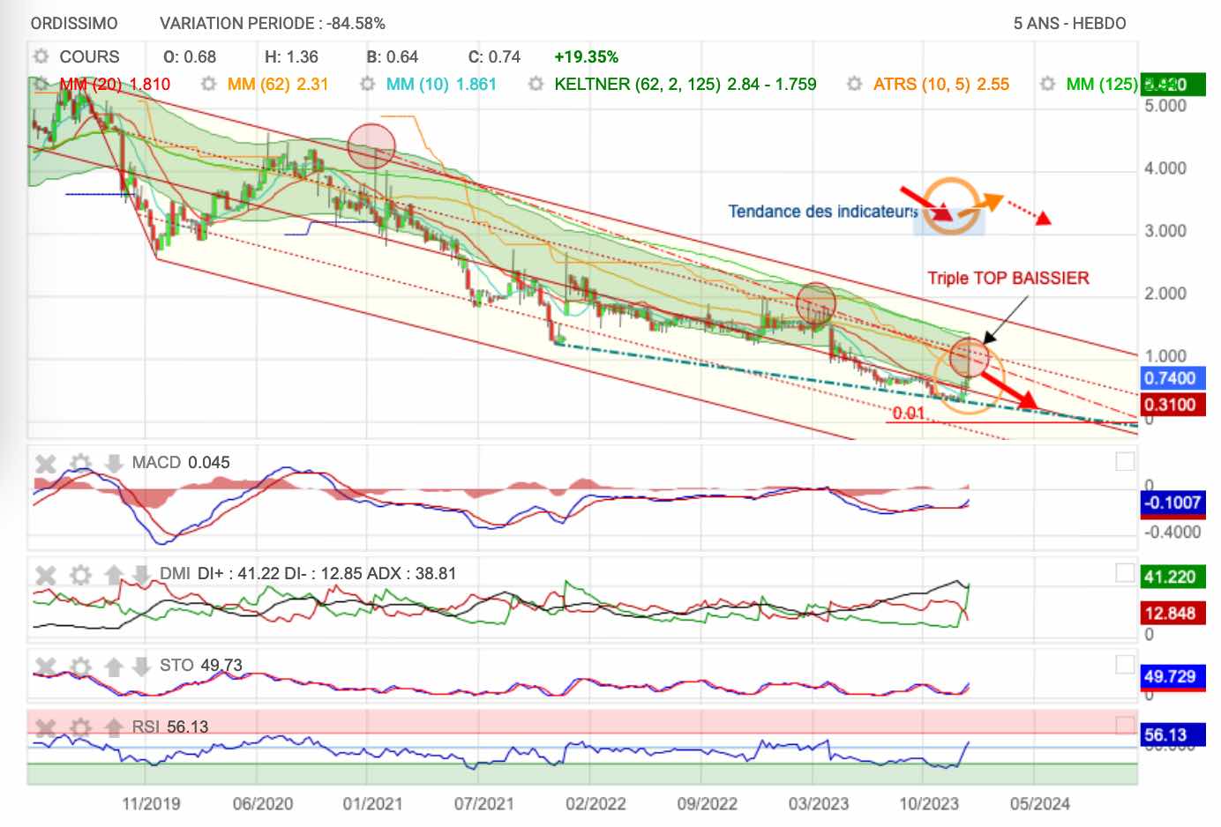
Task: Move the MACD panel down
Action: [x=114, y=463]
